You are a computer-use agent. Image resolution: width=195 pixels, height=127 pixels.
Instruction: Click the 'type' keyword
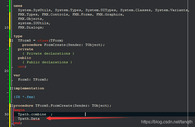click(18, 36)
